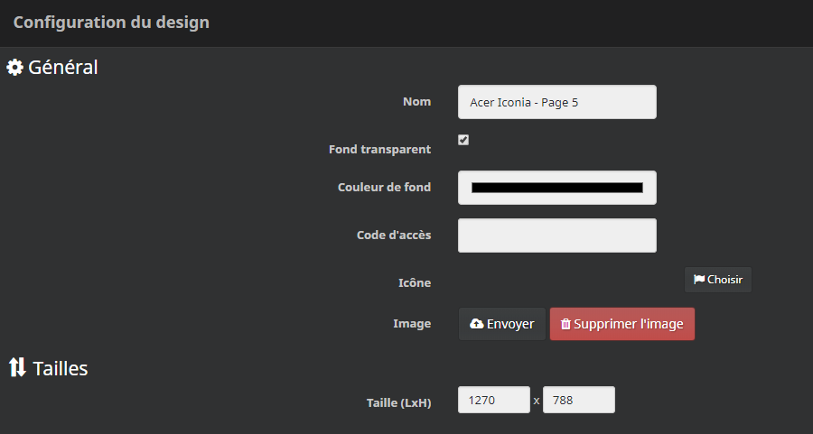The width and height of the screenshot is (813, 434).
Task: Click inside the empty Code d'accès field
Action: (x=556, y=235)
